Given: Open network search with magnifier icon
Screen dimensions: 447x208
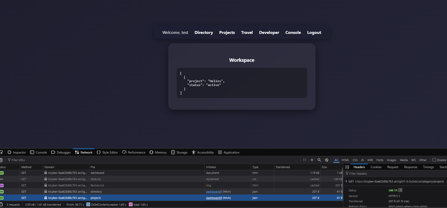Looking at the screenshot, I should click(319, 160).
